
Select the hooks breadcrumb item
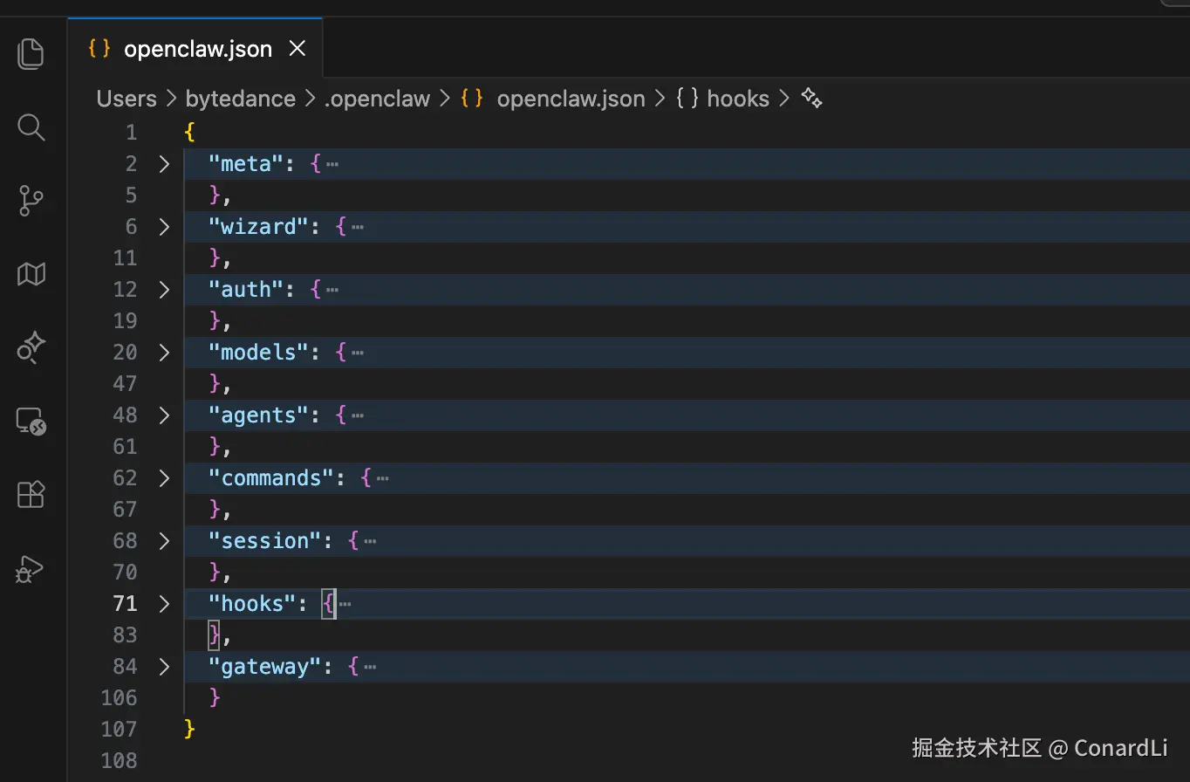coord(737,99)
